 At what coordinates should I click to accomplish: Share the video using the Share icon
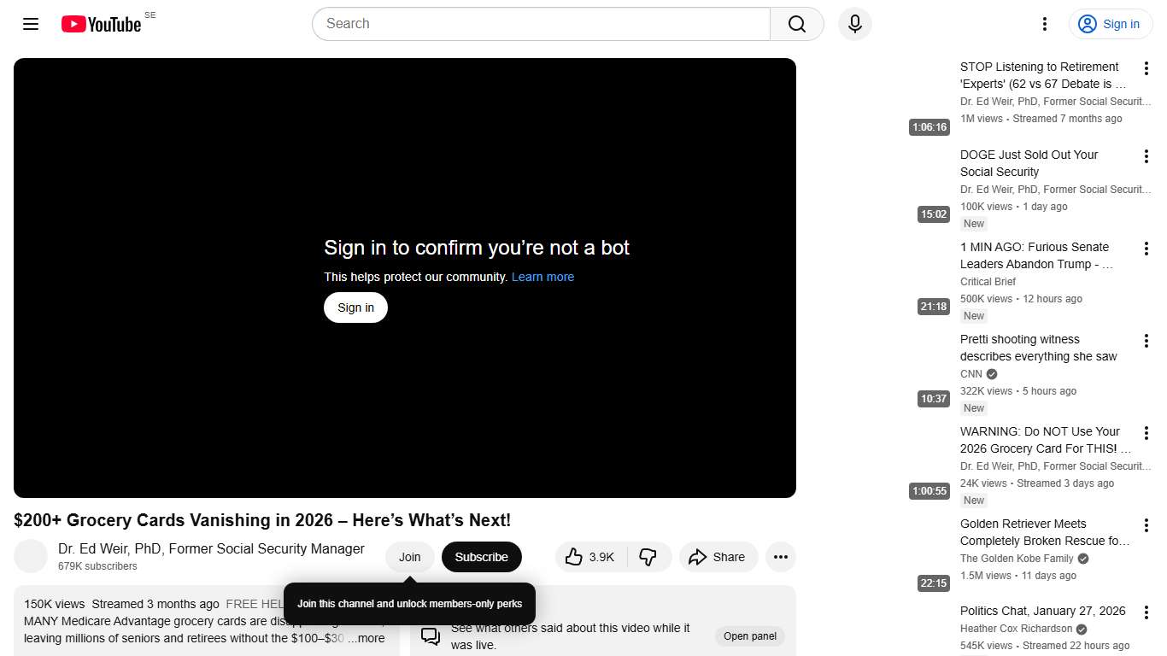pos(718,557)
